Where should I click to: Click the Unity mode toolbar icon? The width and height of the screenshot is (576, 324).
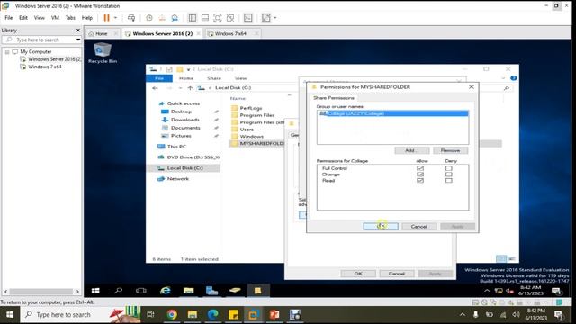coord(230,18)
